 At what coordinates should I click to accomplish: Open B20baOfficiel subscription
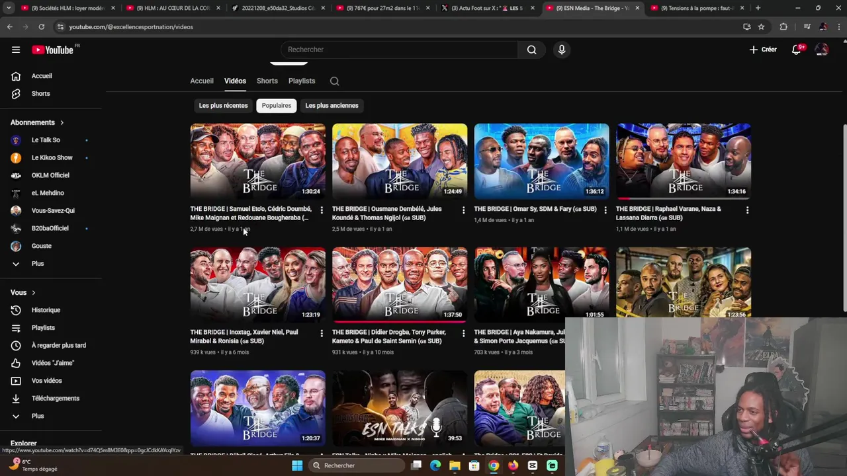[51, 228]
